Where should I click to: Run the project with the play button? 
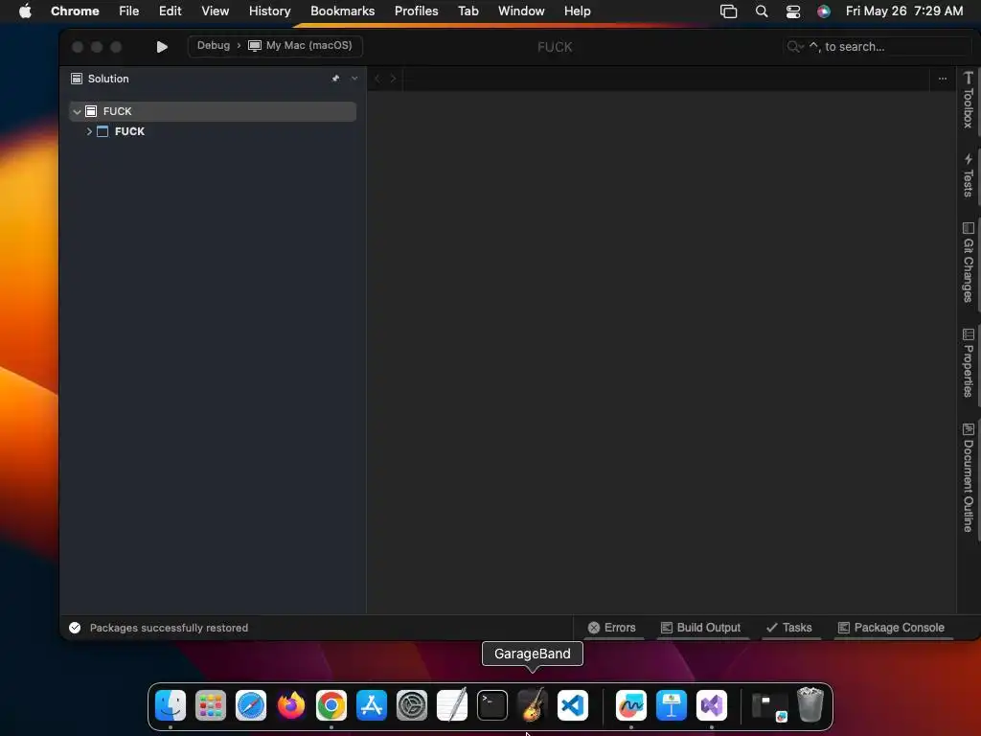[161, 47]
